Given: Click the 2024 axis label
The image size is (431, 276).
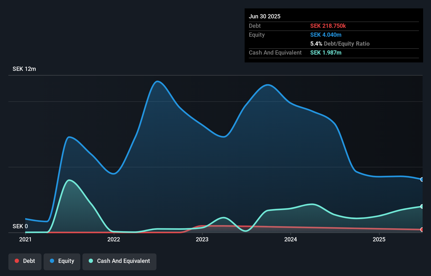Looking at the screenshot, I should 291,239.
